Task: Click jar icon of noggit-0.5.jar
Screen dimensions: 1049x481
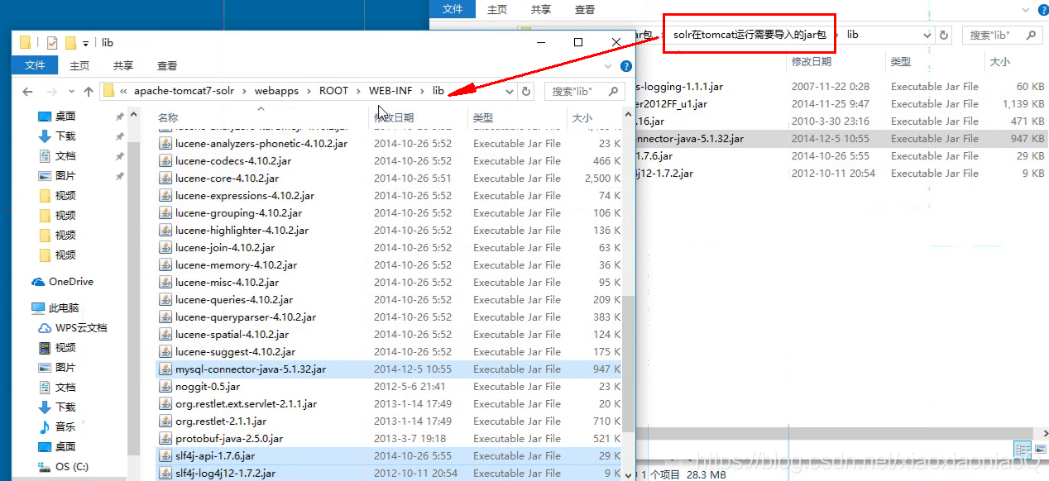Action: (x=165, y=387)
